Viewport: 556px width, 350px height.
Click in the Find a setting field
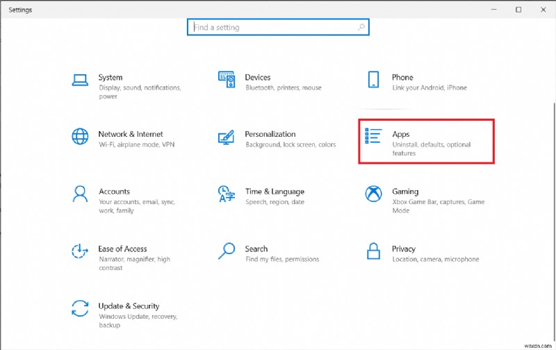[271, 27]
